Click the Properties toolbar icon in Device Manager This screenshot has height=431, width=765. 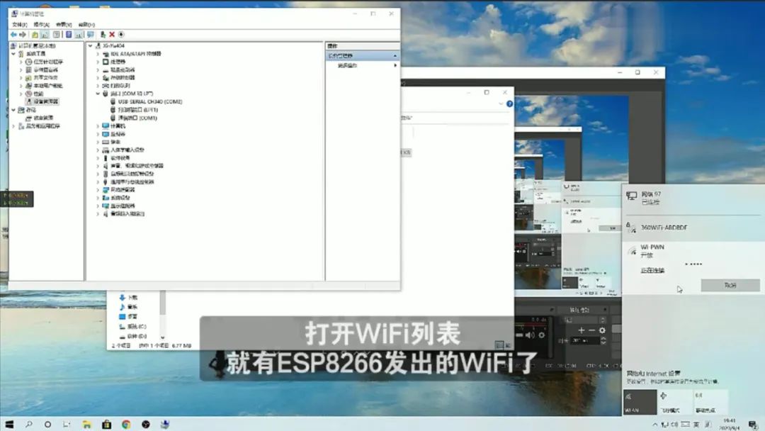(x=69, y=35)
